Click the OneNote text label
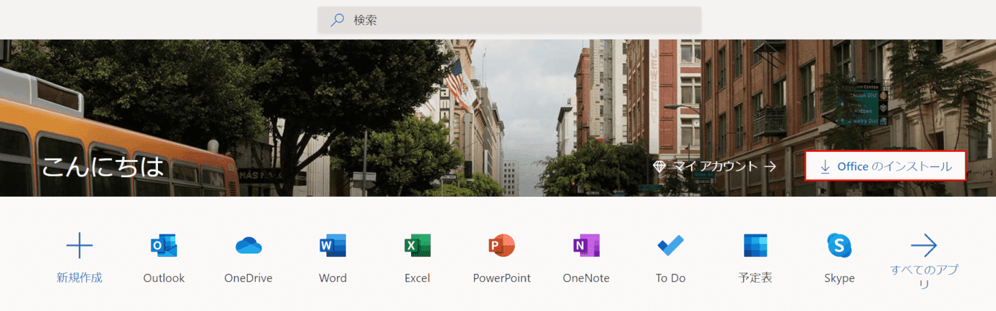Viewport: 996px width, 311px height. coord(586,278)
